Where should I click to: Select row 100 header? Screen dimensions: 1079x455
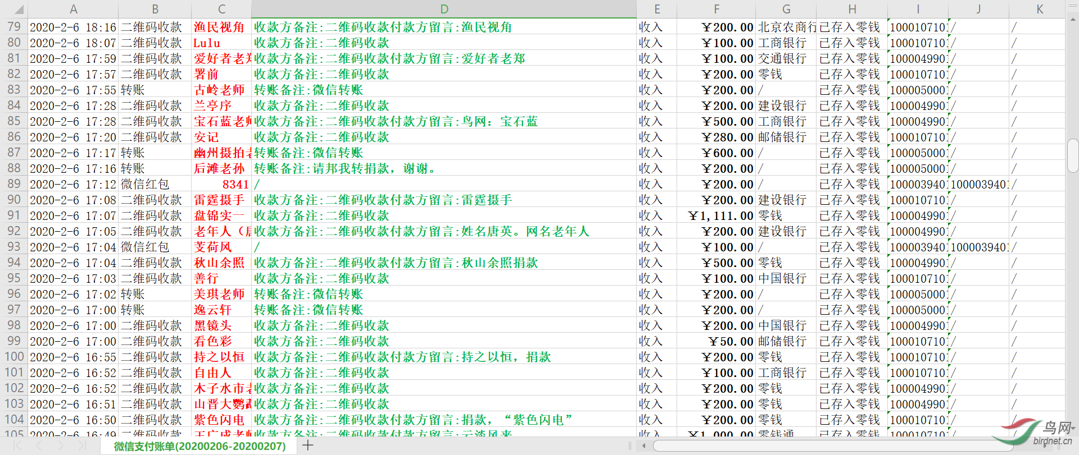[13, 357]
